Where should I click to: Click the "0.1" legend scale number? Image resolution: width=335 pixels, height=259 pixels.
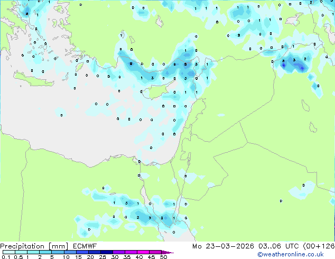click(6, 257)
